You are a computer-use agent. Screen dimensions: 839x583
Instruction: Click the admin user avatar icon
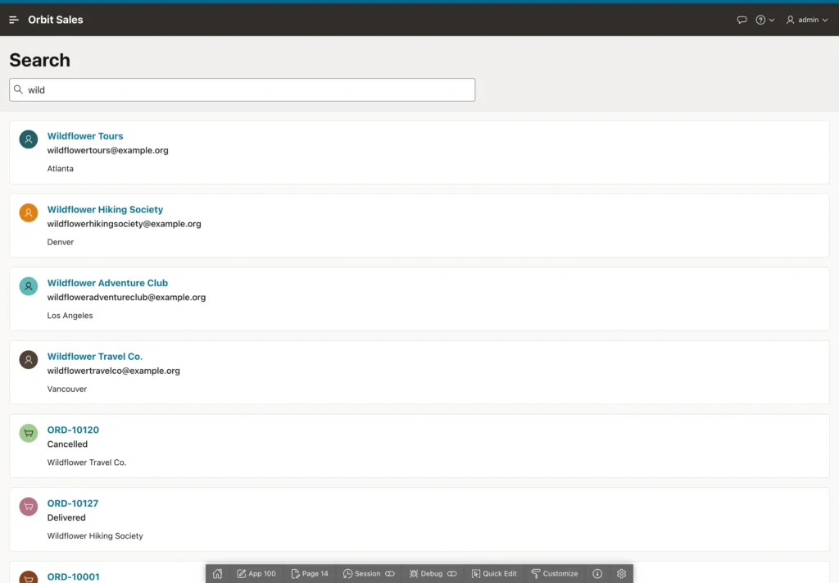(790, 20)
